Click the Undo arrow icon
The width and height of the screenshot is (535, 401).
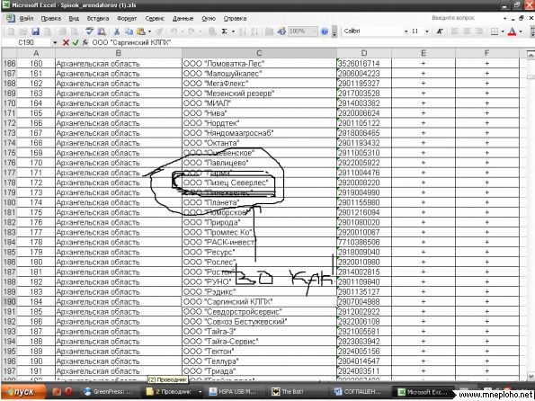[174, 31]
